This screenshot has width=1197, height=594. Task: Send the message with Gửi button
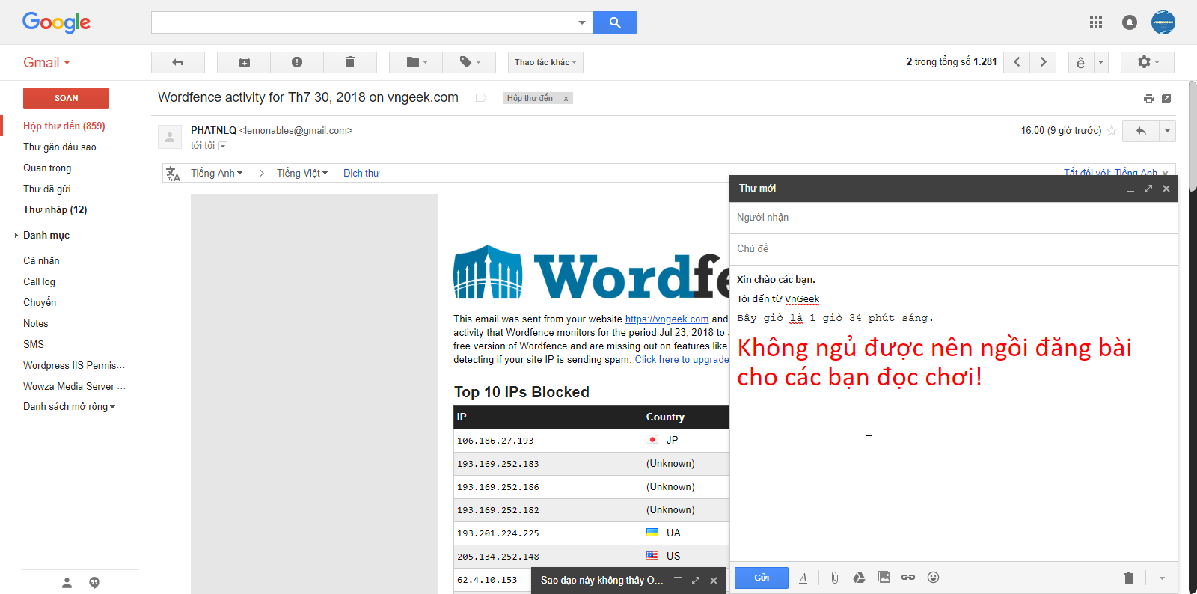(762, 578)
